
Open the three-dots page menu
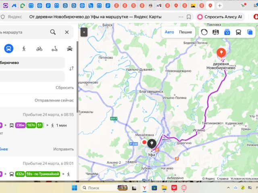(x=181, y=17)
